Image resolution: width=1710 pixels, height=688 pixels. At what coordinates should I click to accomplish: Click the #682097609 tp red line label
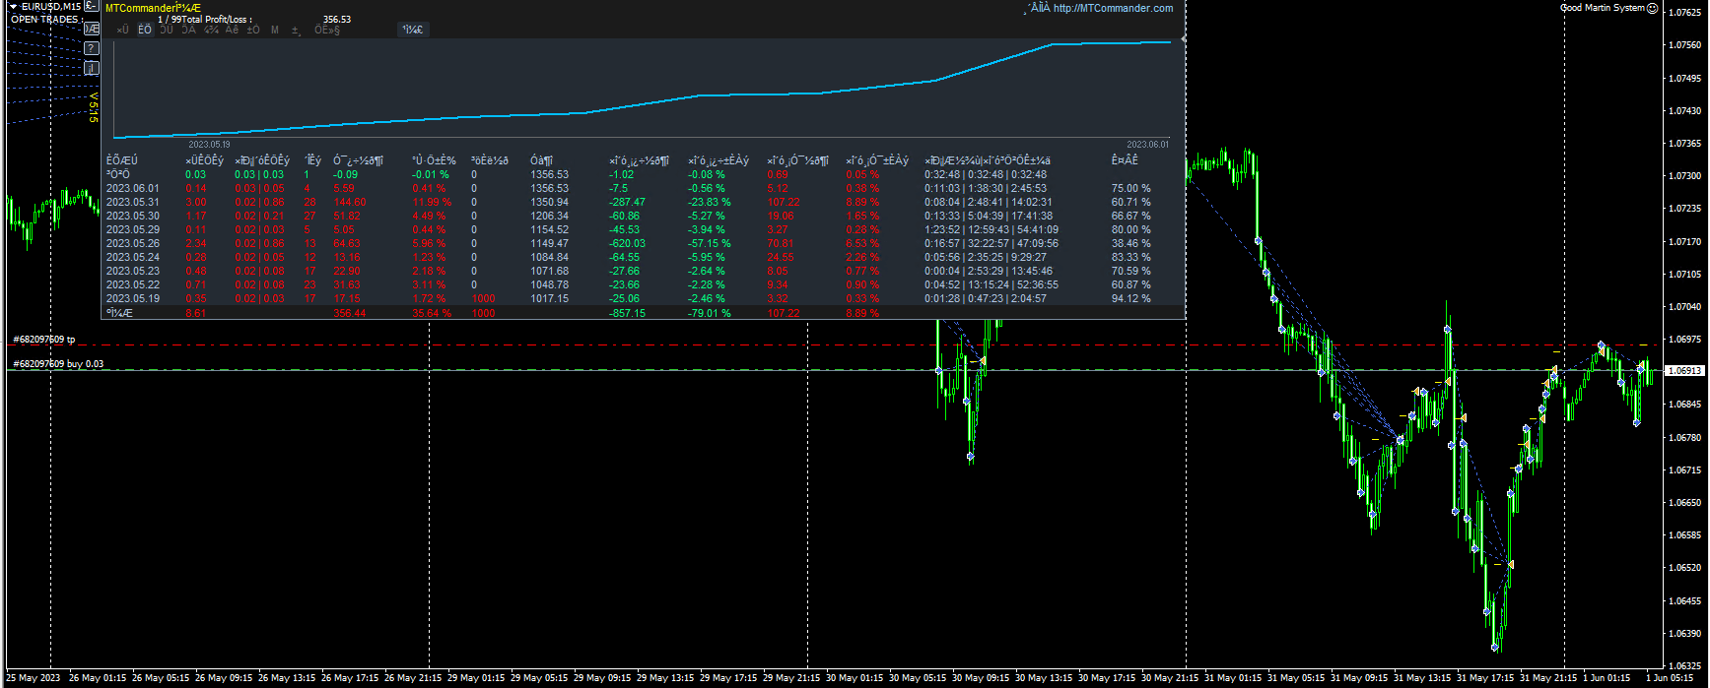[43, 340]
